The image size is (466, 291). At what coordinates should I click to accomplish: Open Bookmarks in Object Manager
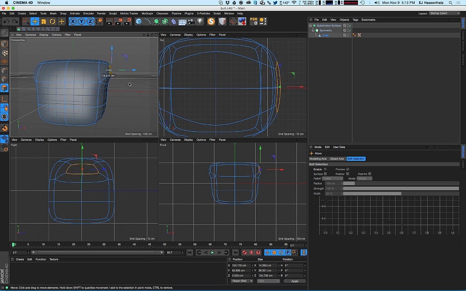[x=368, y=19]
